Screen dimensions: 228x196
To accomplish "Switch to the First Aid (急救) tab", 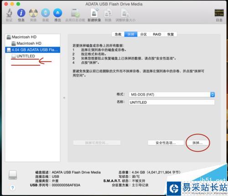I will pos(118,34).
